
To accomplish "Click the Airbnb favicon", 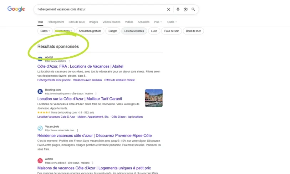I will pos(40,161).
